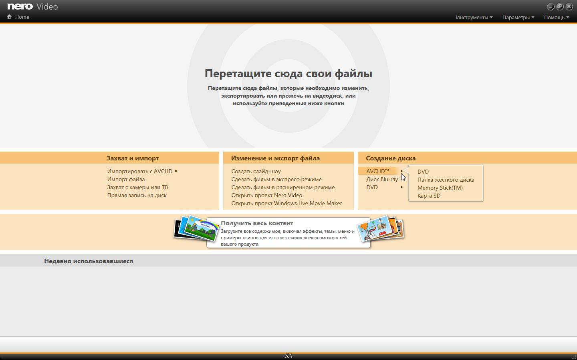Choose Memory Stick(TM) in AVCHD submenu
This screenshot has width=577, height=360.
point(440,188)
